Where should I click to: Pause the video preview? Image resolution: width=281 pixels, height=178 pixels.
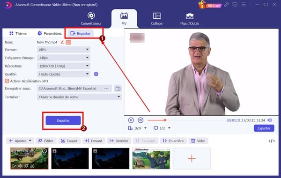click(131, 120)
